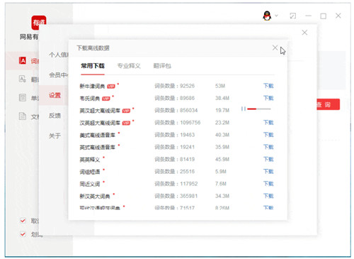354x259 pixels.
Task: Click the mini-window mode icon in title bar
Action: (292, 16)
